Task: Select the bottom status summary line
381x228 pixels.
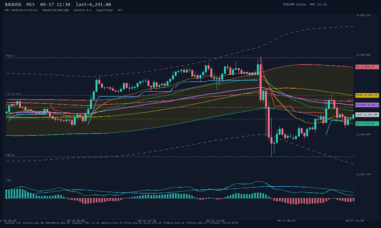Action: click(x=122, y=223)
